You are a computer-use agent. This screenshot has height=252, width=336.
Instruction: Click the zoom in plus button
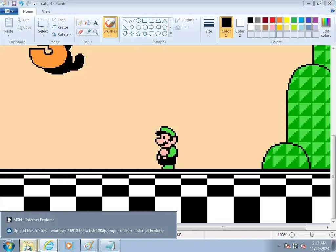click(x=332, y=235)
